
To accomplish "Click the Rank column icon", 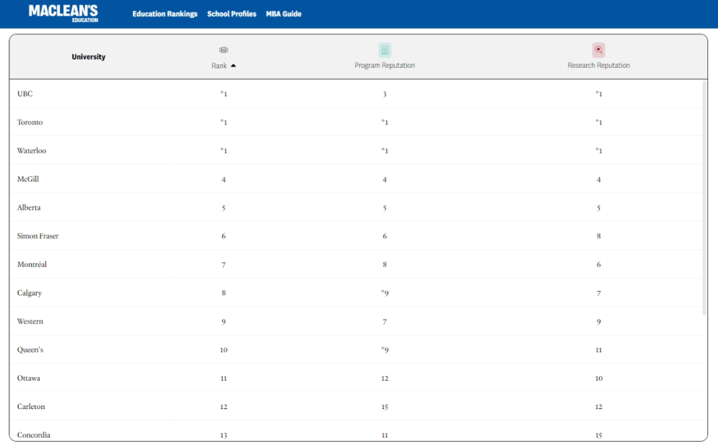I will coord(223,50).
